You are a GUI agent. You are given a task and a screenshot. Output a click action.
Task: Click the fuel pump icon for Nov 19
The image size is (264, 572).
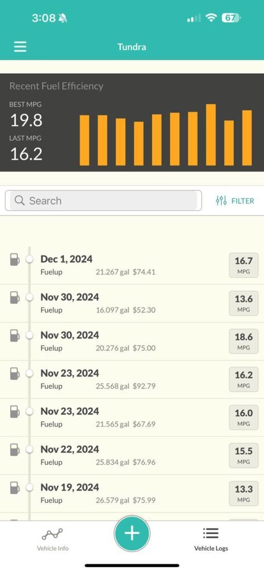click(x=15, y=487)
